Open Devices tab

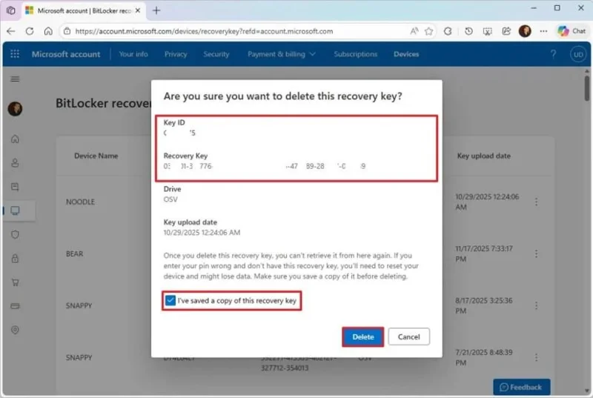(406, 54)
